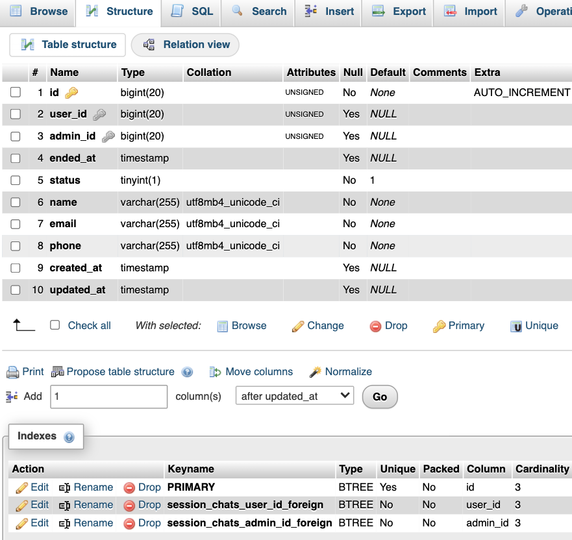Tick the checkbox for the id column
572x540 pixels.
pos(16,92)
